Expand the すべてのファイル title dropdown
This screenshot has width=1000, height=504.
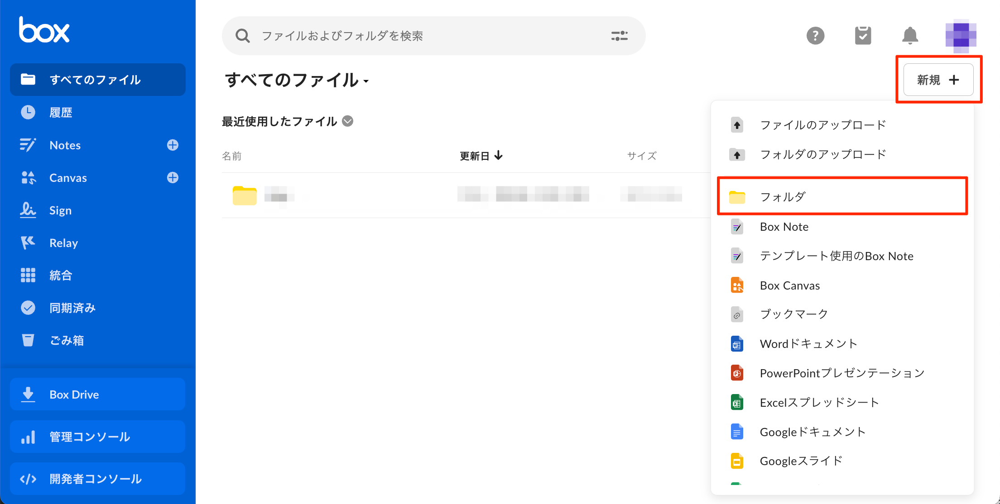366,81
